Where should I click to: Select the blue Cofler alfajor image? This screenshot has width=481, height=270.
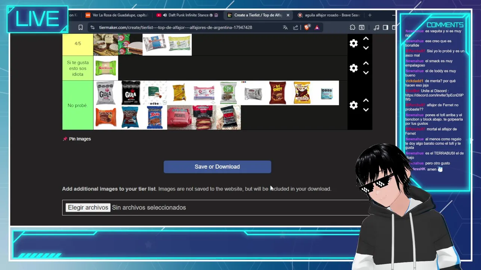(x=130, y=117)
